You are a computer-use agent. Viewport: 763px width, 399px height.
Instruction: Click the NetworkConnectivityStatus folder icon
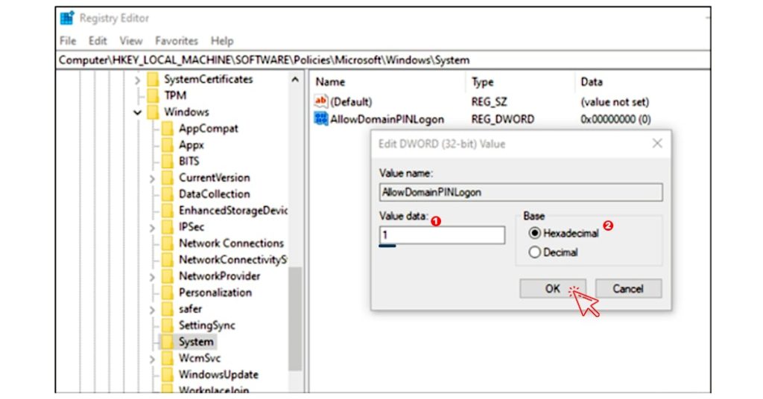tap(168, 260)
